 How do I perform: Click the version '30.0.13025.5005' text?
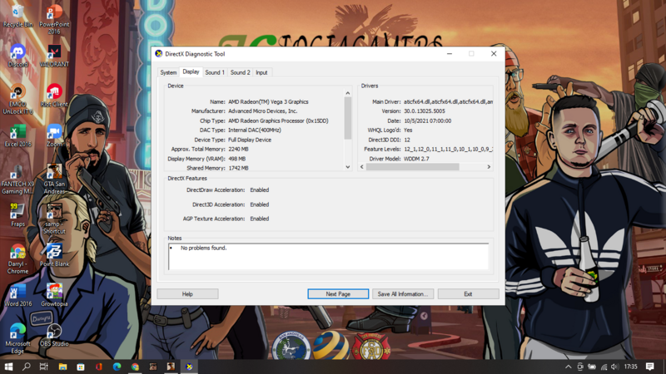click(x=425, y=111)
